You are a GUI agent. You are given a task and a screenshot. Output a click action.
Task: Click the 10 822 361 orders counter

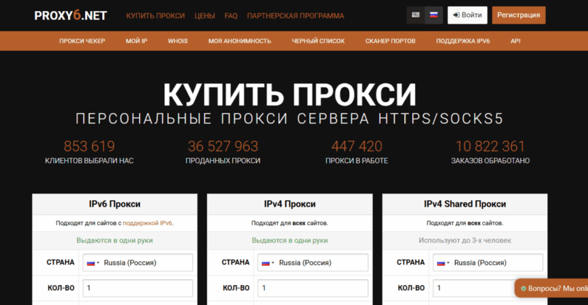[x=490, y=146]
